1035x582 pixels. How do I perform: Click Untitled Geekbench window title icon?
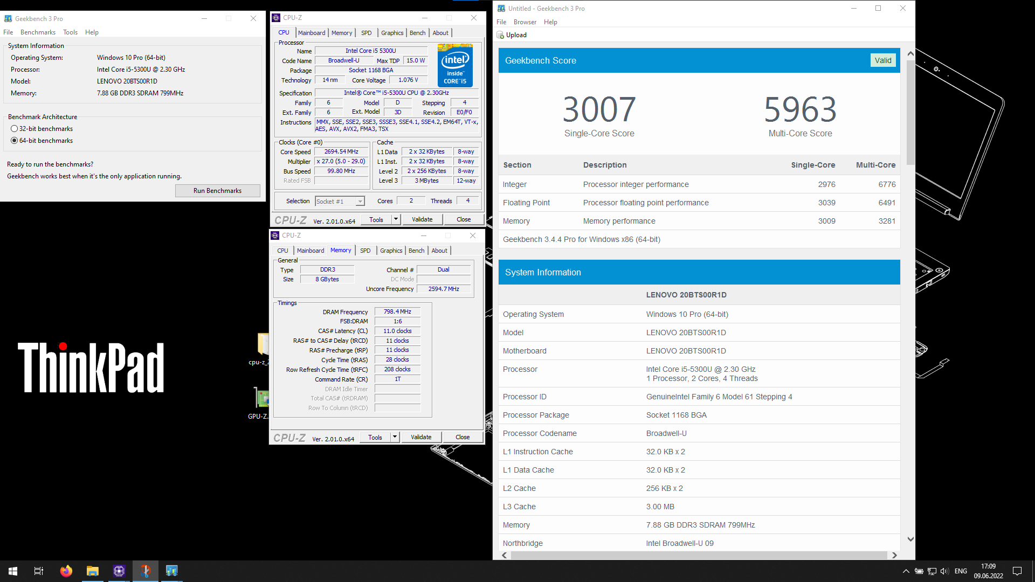click(501, 8)
